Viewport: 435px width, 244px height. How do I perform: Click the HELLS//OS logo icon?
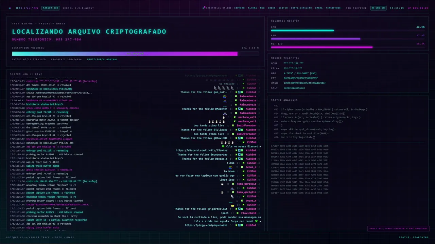click(x=10, y=8)
